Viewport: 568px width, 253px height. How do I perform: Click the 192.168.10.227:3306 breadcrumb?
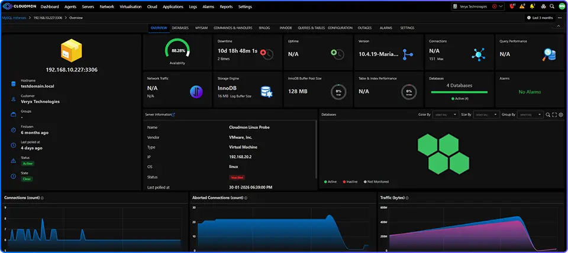point(48,18)
